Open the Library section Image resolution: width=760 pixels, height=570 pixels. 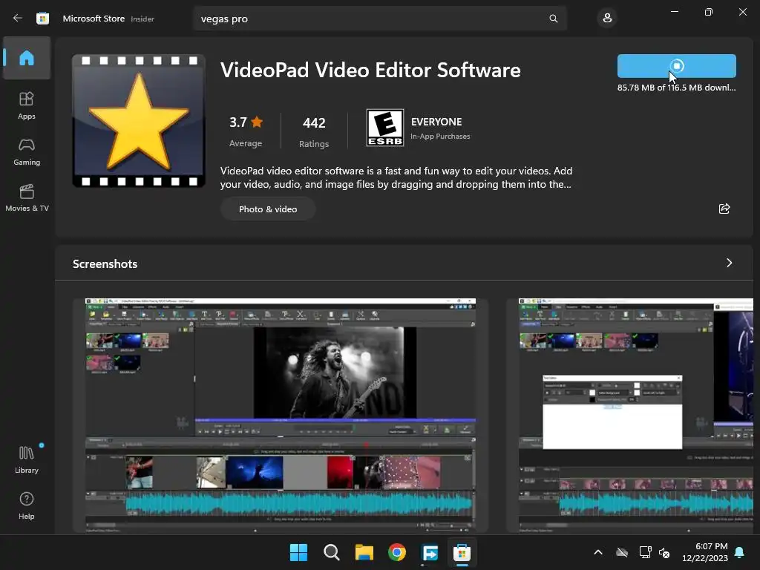27,460
